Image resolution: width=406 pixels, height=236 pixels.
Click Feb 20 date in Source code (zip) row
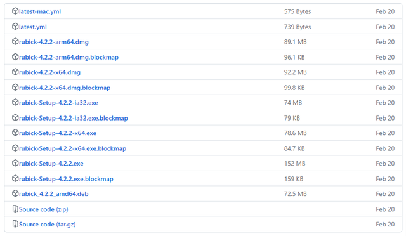385,209
